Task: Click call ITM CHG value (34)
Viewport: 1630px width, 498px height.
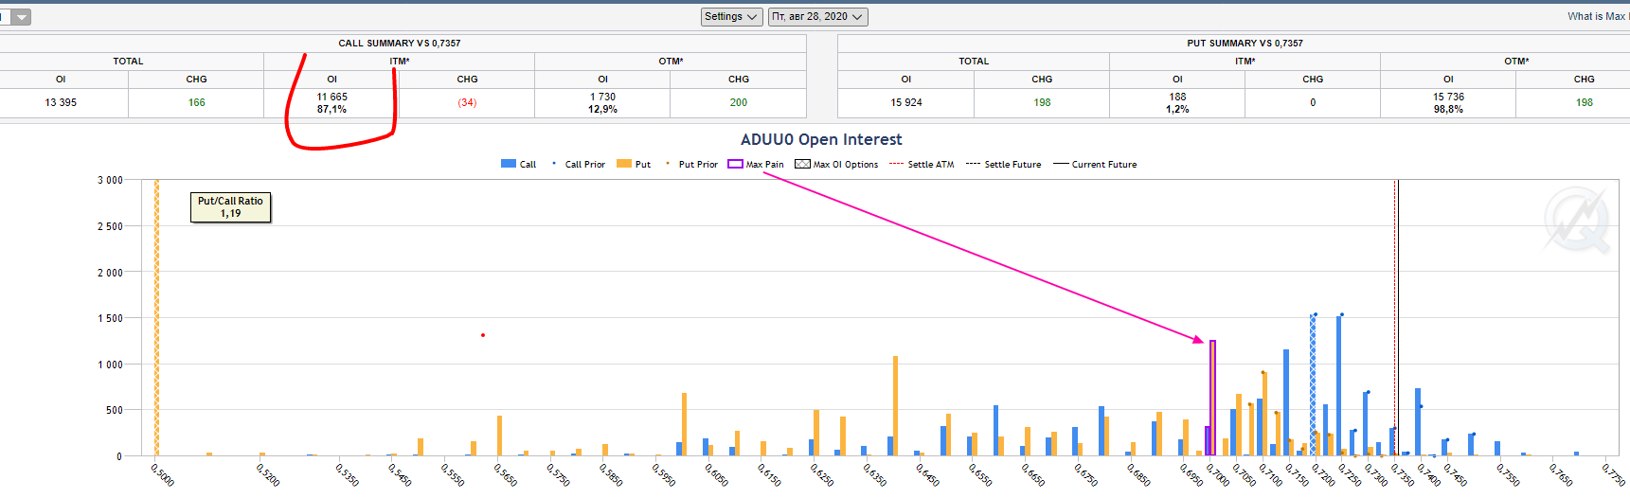Action: (467, 102)
